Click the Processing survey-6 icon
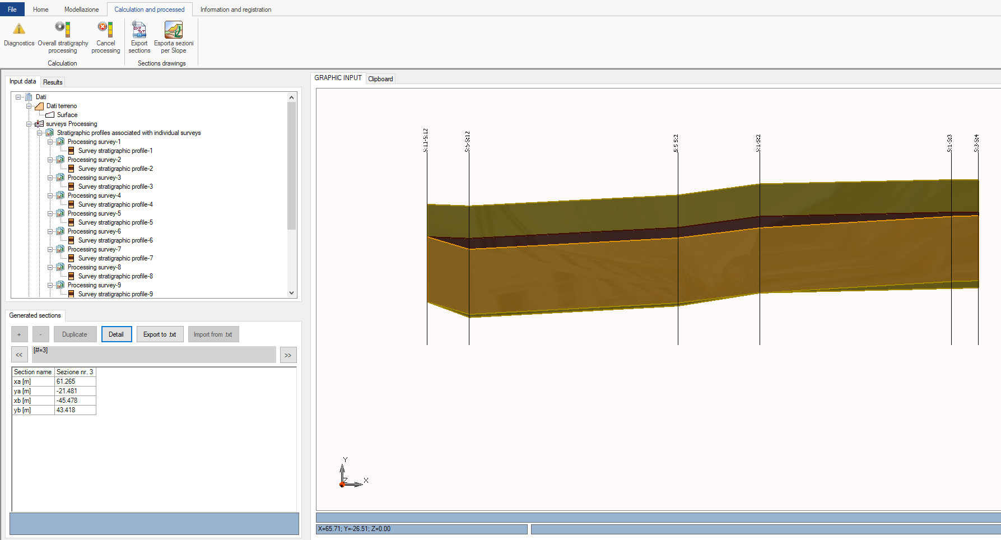Viewport: 1001px width, 540px height. click(60, 231)
